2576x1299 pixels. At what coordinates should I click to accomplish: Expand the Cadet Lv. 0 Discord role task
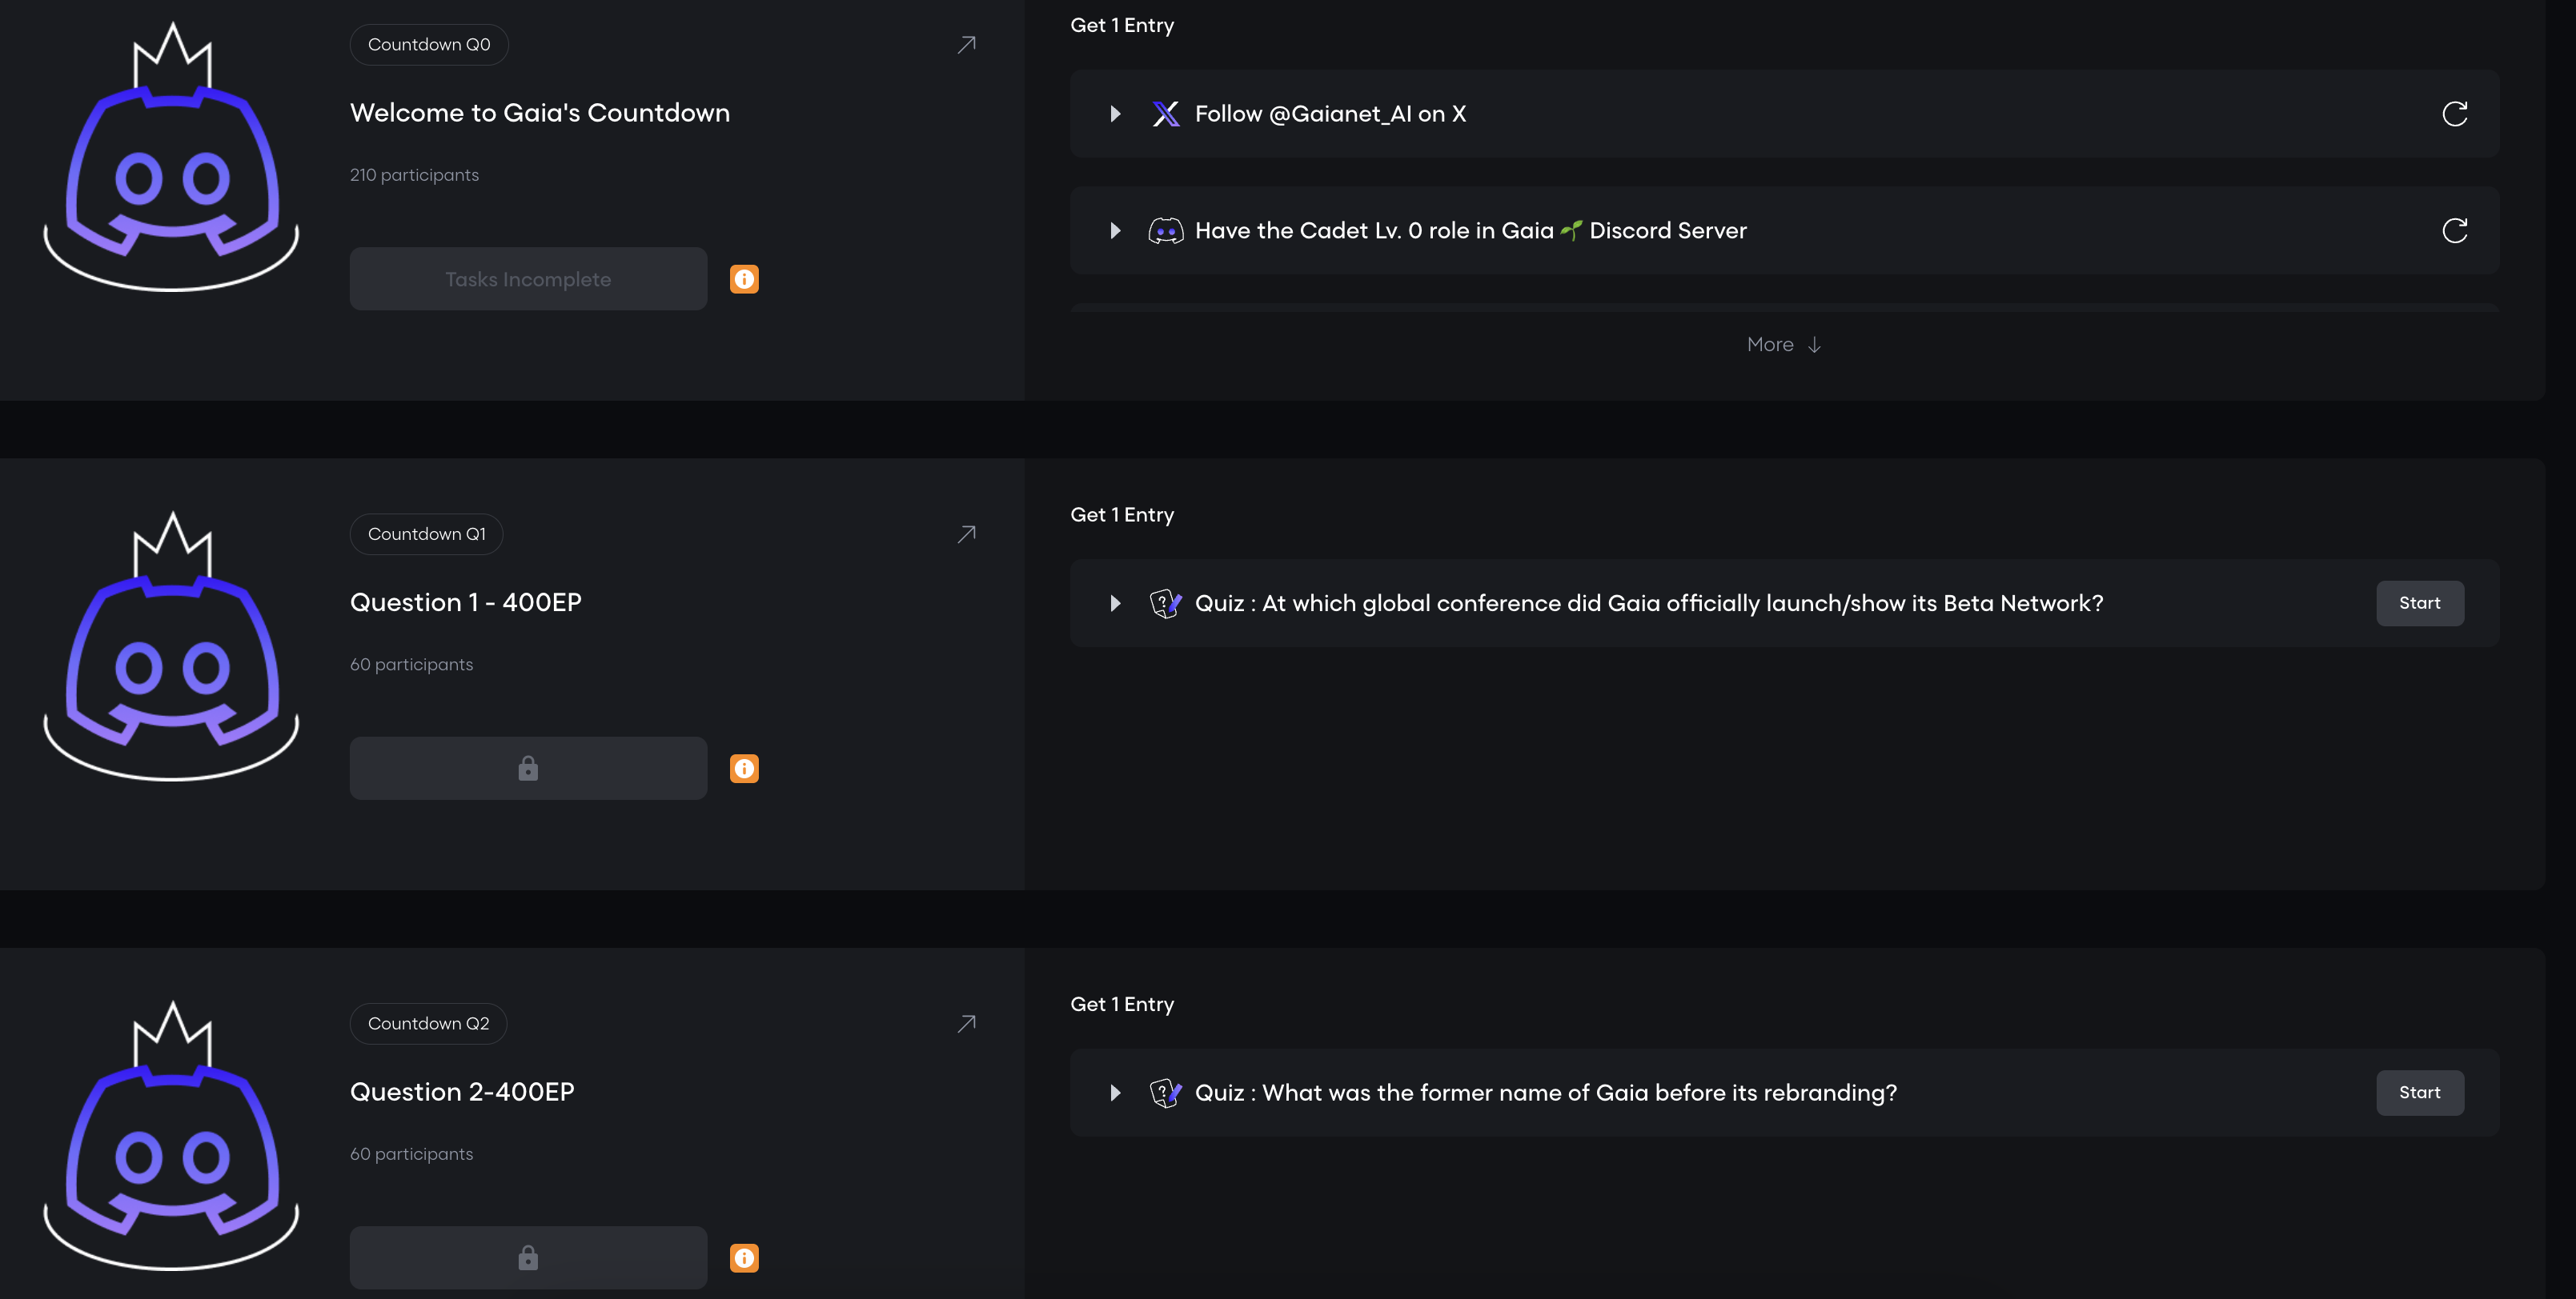1115,231
